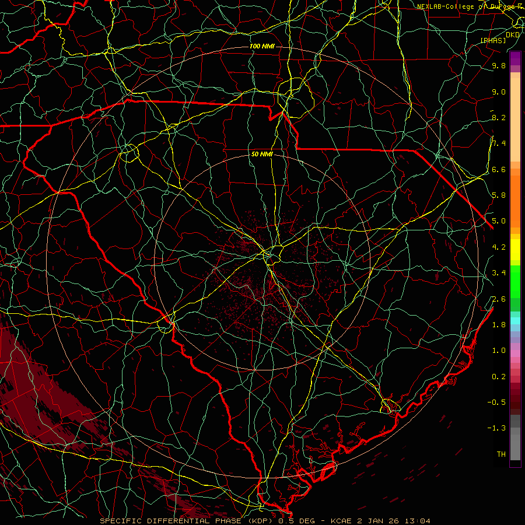
Task: Click the 5.0 legend value
Action: pos(499,221)
